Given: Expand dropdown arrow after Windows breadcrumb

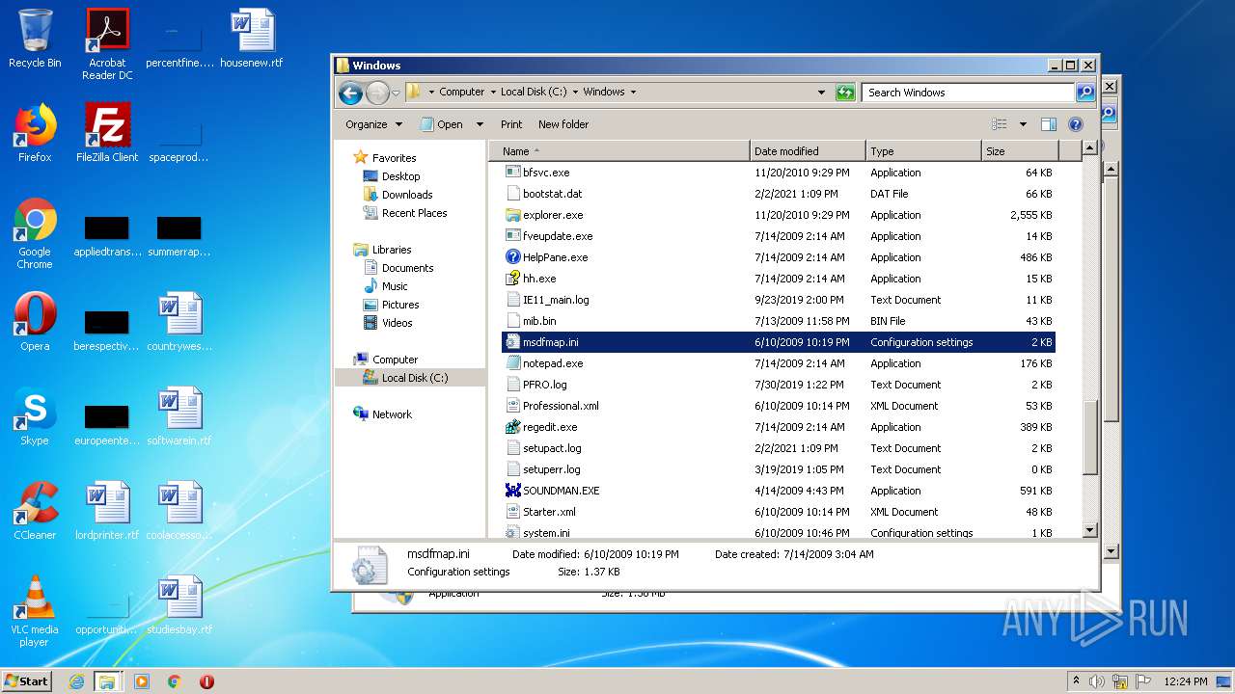Looking at the screenshot, I should (x=633, y=92).
